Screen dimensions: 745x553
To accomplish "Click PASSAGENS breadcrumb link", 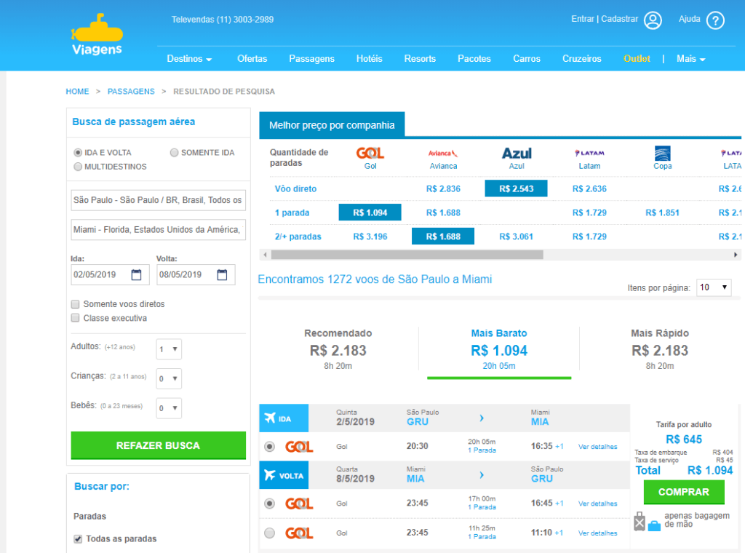I will pyautogui.click(x=131, y=91).
